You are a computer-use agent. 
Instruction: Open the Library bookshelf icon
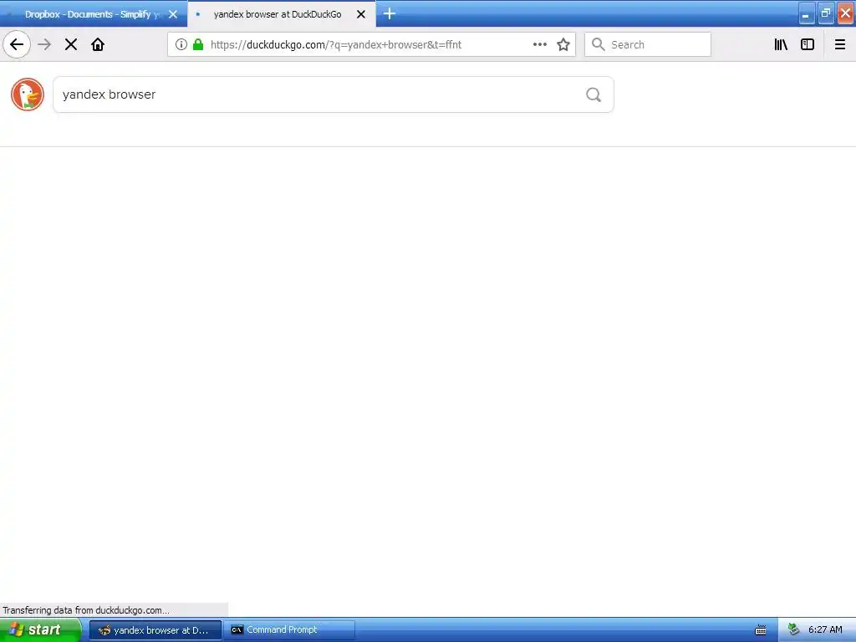coord(781,45)
